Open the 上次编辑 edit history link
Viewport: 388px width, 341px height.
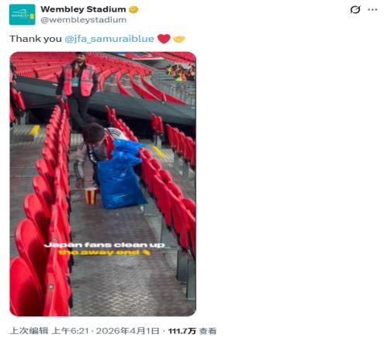click(29, 331)
